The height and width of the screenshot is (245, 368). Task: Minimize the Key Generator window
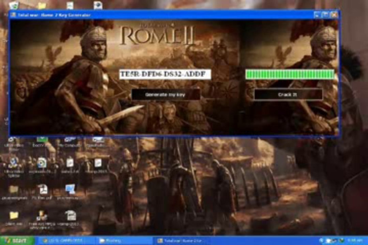pos(317,15)
